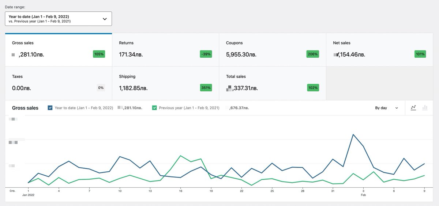This screenshot has height=206, width=439.
Task: Select the Gross sales summary tab
Action: (x=59, y=50)
